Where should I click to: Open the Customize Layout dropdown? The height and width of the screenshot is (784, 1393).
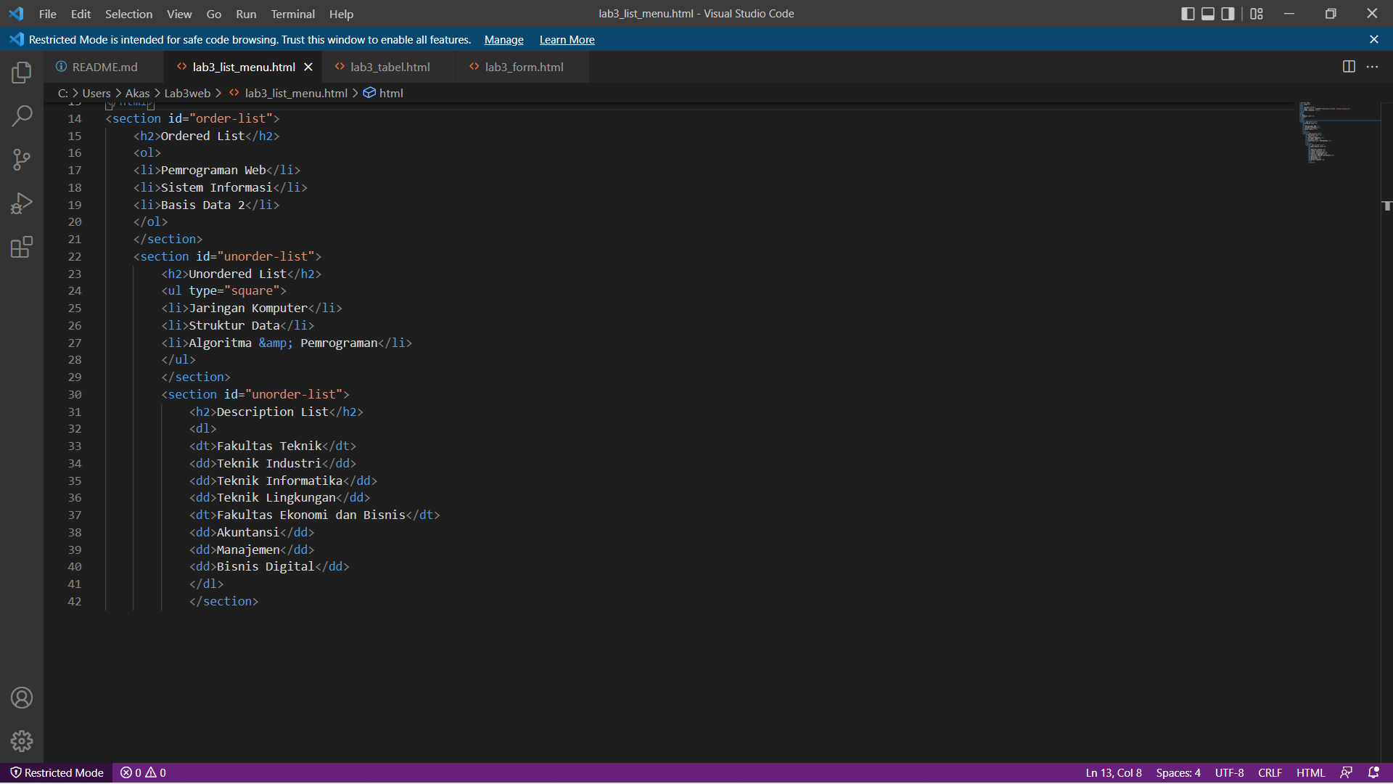1257,13
